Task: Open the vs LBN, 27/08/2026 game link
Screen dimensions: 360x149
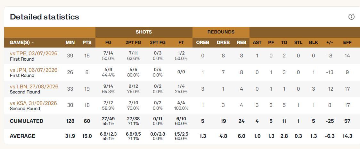Action: click(34, 86)
